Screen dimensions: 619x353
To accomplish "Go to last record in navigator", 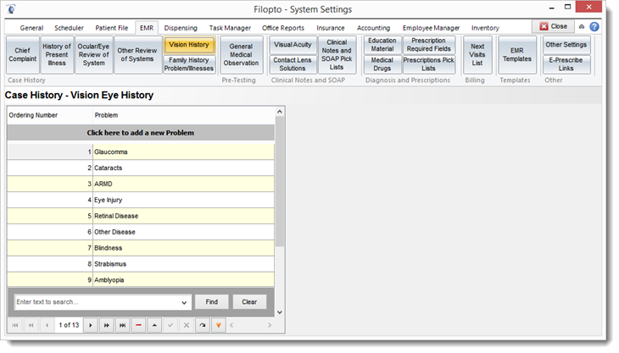I will click(x=122, y=325).
